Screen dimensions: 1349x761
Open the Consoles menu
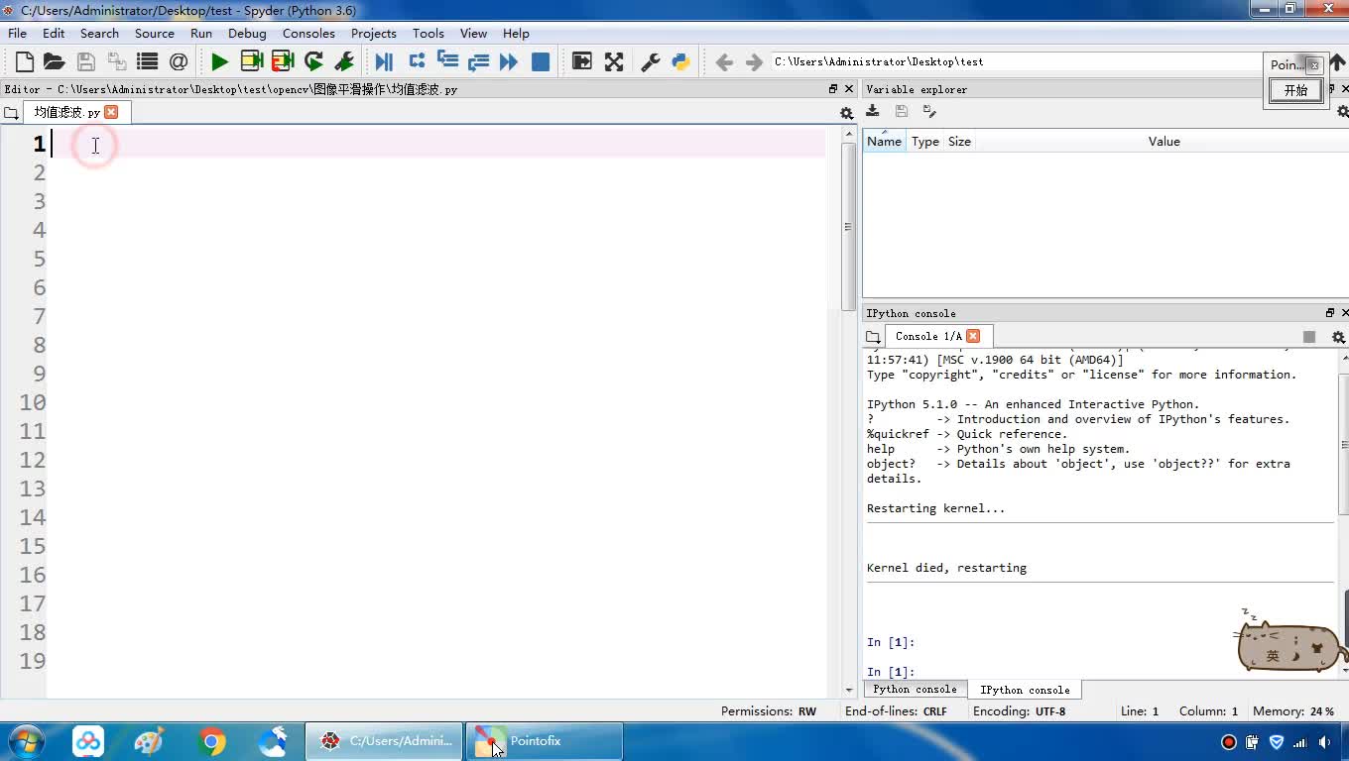[x=308, y=33]
